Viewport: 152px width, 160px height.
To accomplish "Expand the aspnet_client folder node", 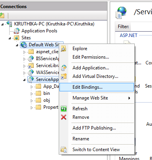I will pos(24,52).
